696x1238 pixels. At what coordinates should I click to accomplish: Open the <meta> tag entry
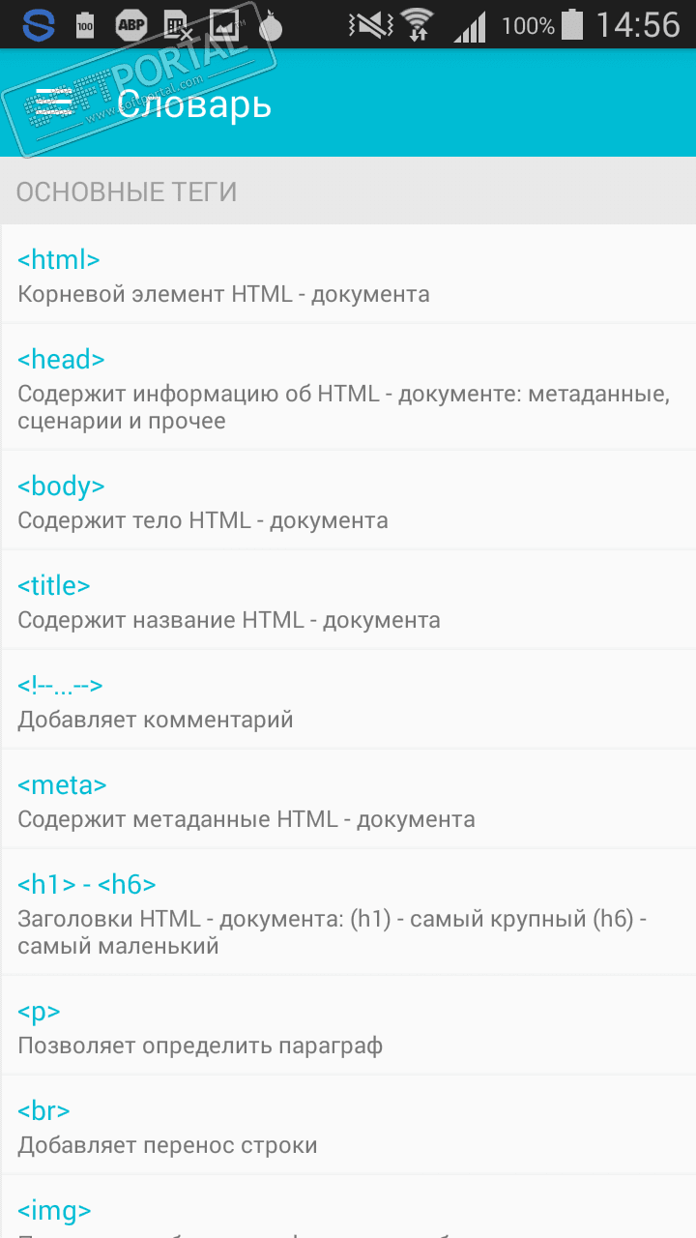point(348,801)
